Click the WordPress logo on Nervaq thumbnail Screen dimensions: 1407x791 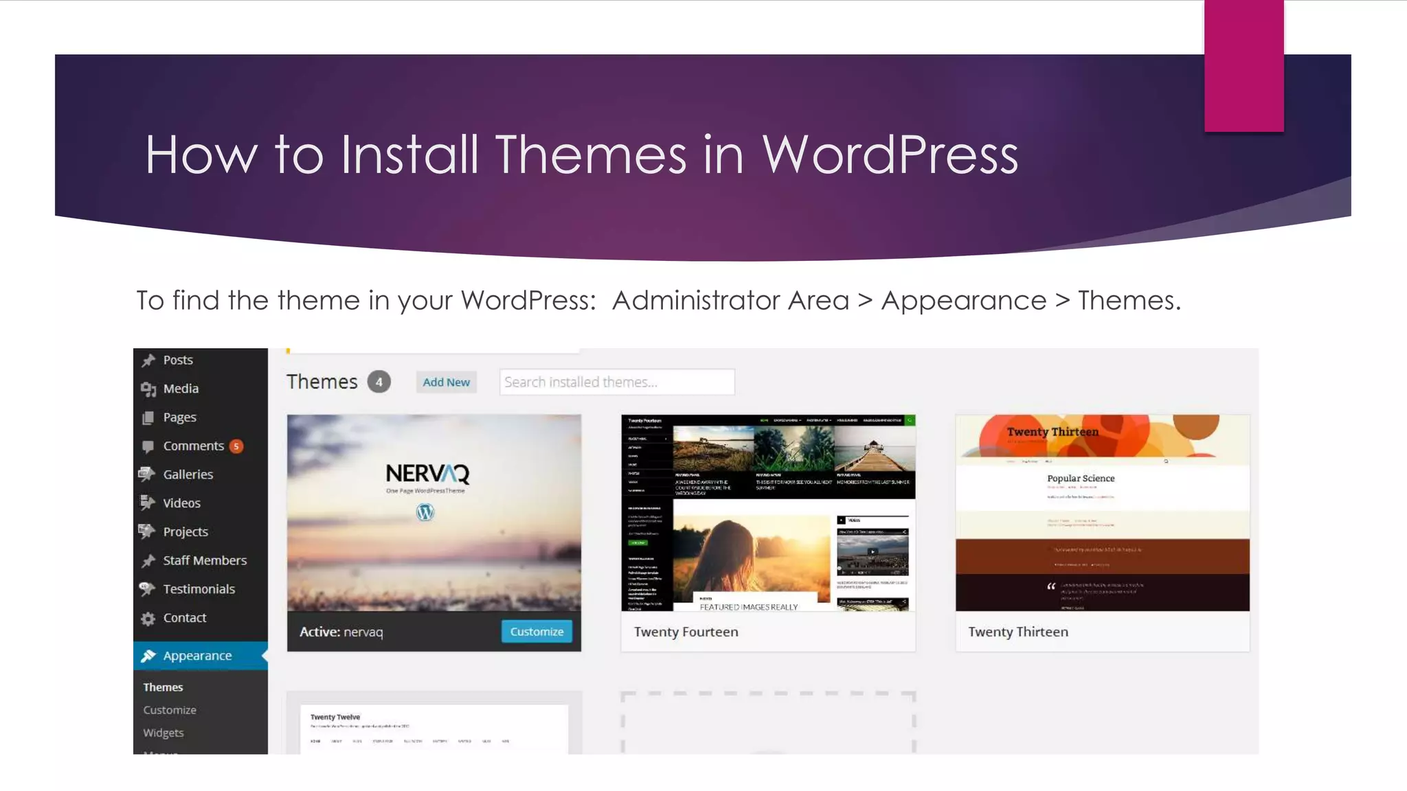tap(425, 512)
